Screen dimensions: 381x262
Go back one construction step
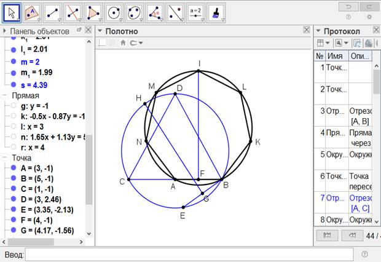tap(352, 235)
